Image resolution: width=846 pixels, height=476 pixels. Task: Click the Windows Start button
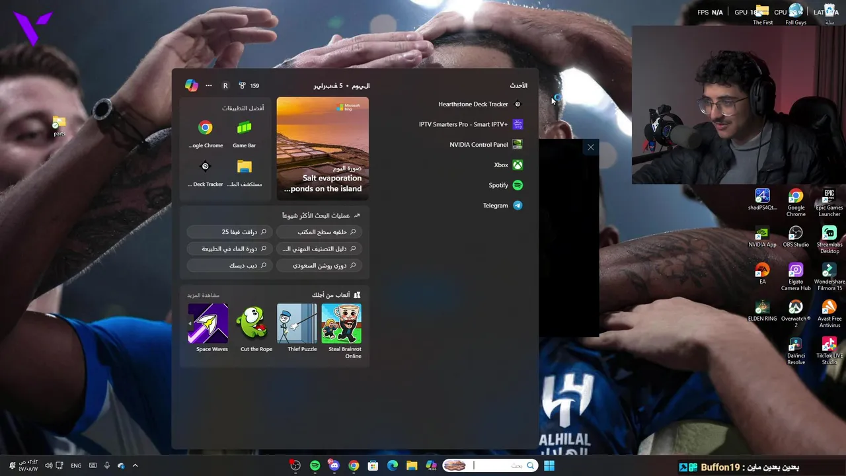(x=549, y=466)
